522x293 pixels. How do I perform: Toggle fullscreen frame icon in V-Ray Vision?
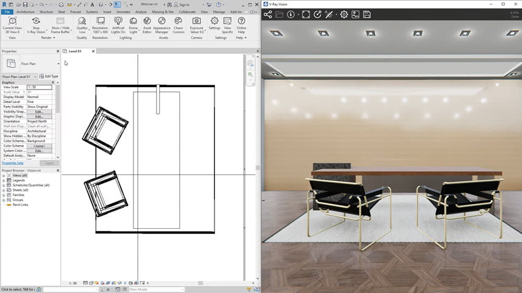pyautogui.click(x=305, y=15)
